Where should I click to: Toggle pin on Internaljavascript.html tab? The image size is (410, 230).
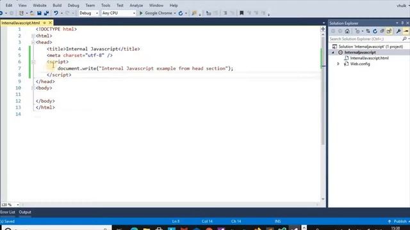[x=44, y=23]
